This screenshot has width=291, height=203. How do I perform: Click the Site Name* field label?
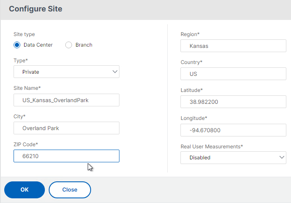27,88
